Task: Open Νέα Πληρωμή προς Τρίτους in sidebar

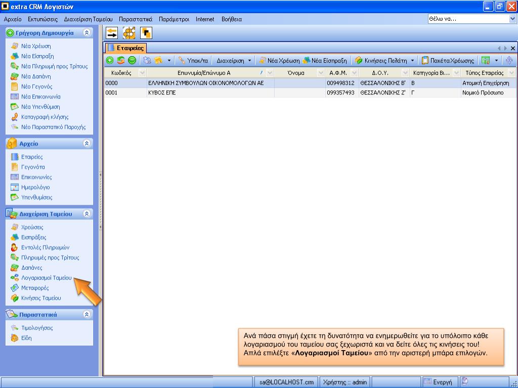Action: 55,66
